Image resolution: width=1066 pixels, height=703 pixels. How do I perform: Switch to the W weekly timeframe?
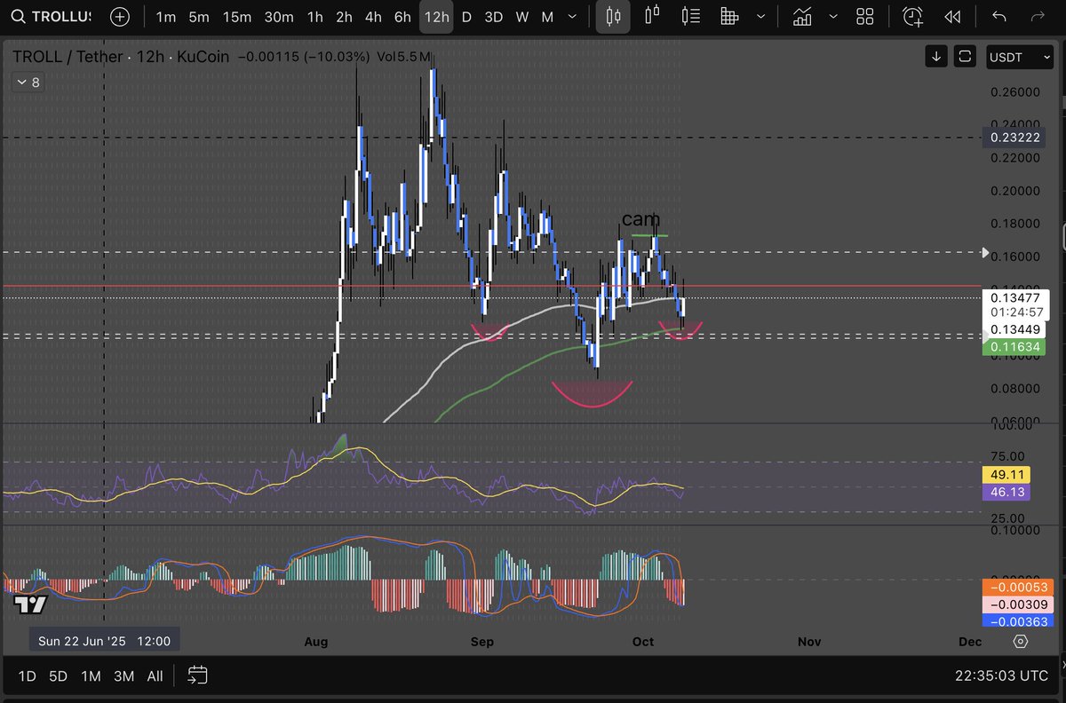tap(522, 17)
